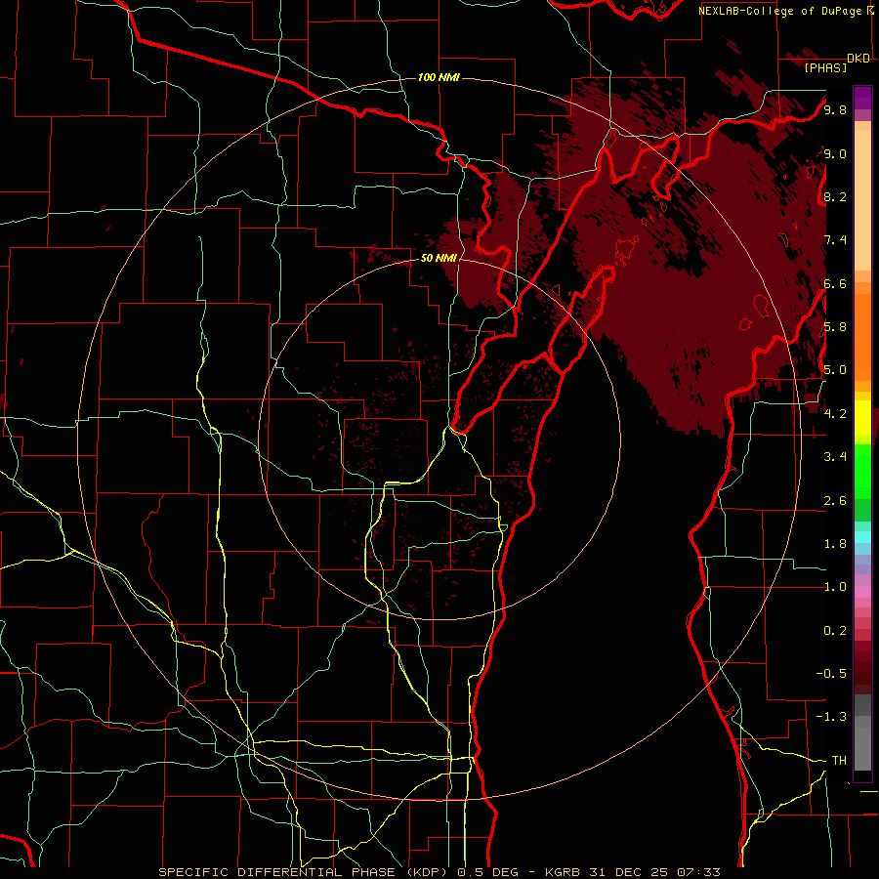This screenshot has height=879, width=879.
Task: Select the 7.4 scale value
Action: click(x=835, y=240)
